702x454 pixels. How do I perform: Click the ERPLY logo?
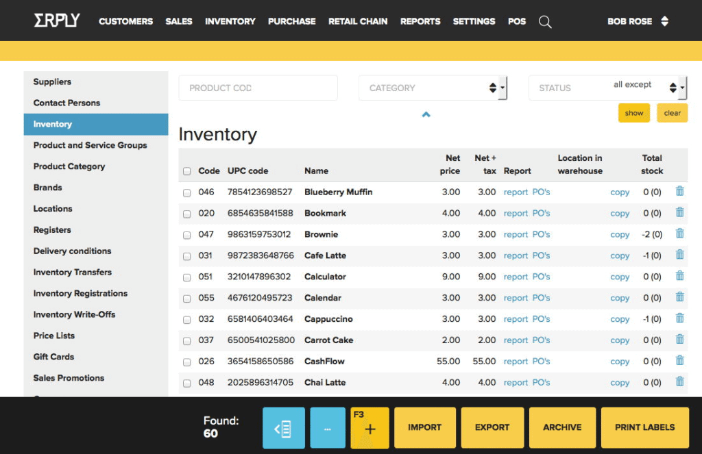56,20
